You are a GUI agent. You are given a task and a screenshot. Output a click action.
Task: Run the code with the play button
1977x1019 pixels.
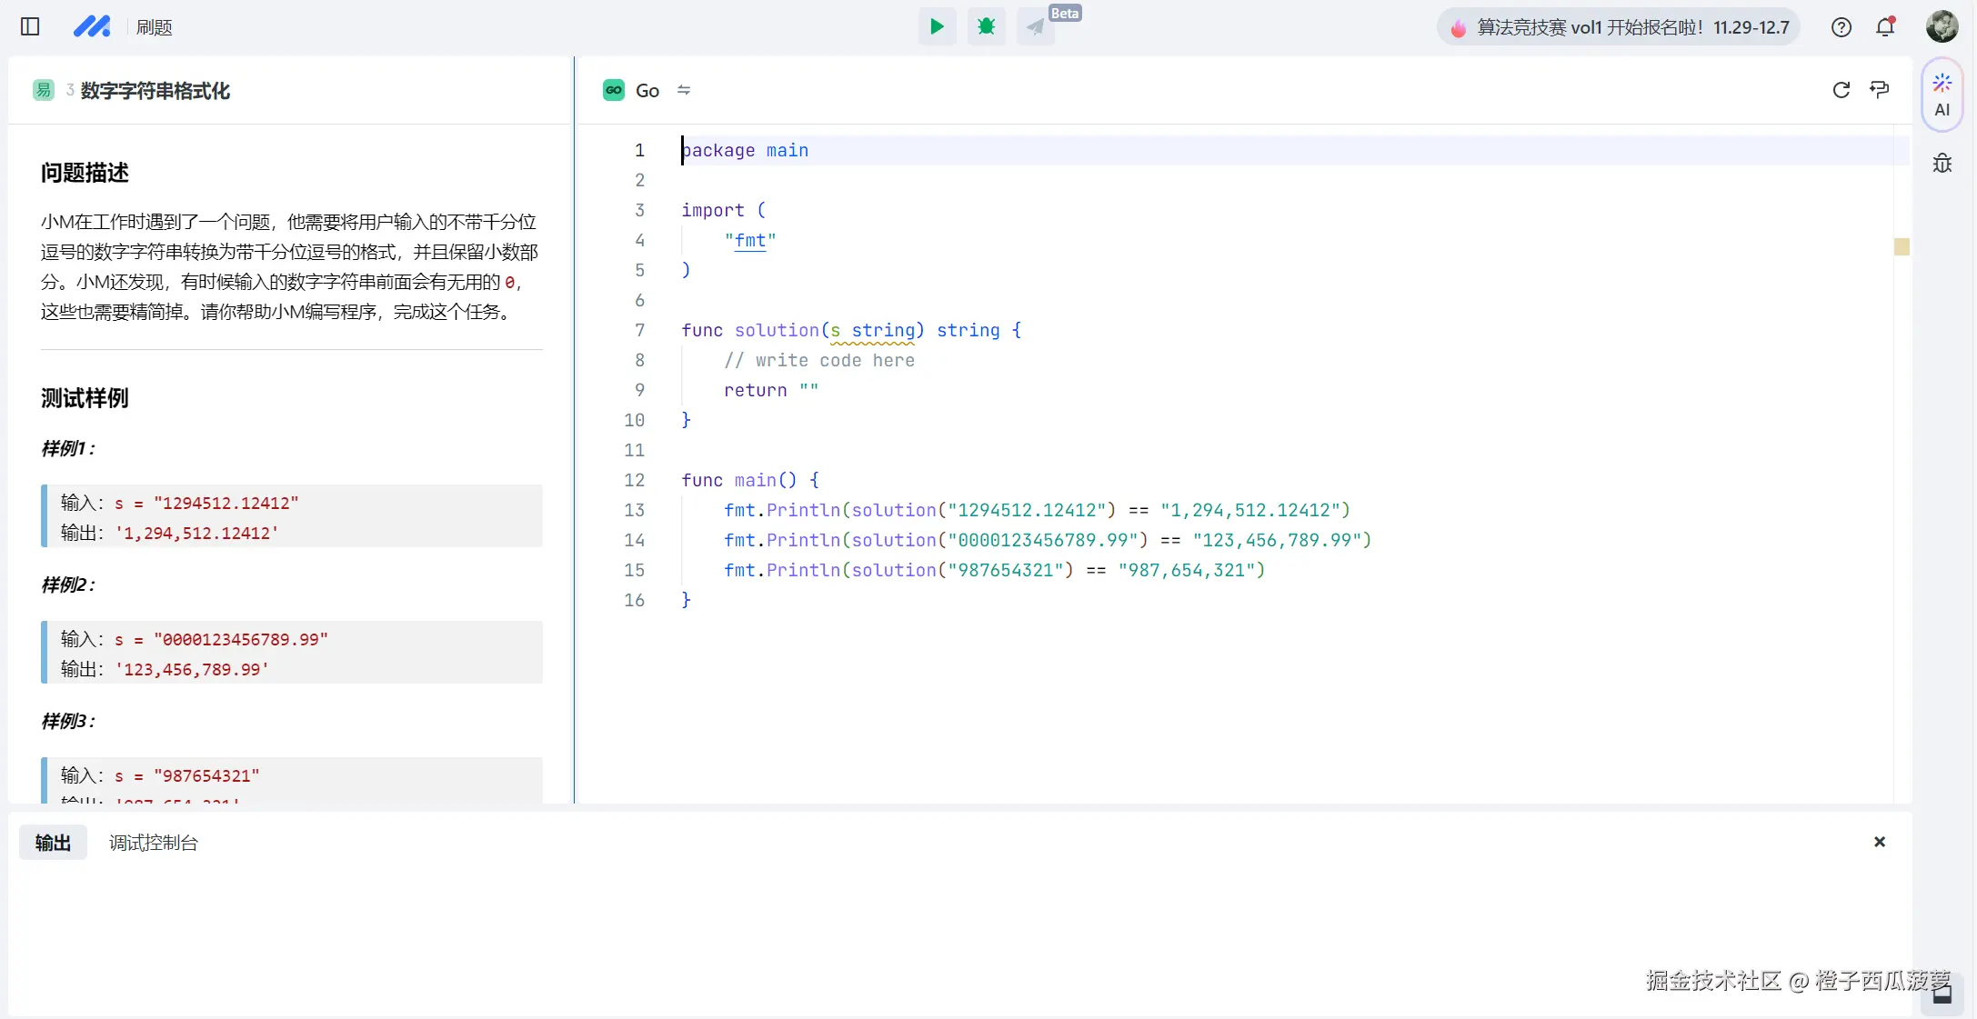point(937,26)
